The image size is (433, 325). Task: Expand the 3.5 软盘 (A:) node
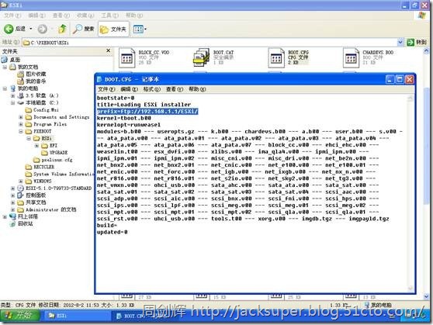[x=12, y=95]
